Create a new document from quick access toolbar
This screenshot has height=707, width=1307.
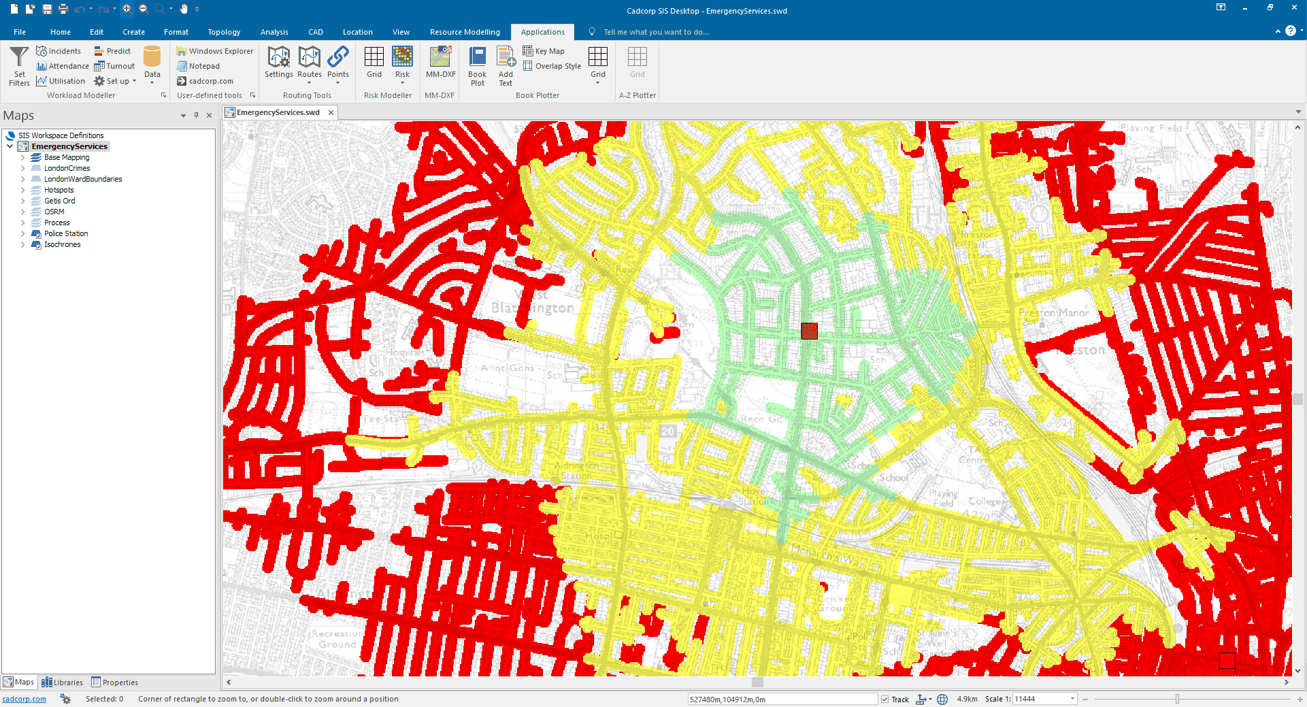[x=14, y=9]
